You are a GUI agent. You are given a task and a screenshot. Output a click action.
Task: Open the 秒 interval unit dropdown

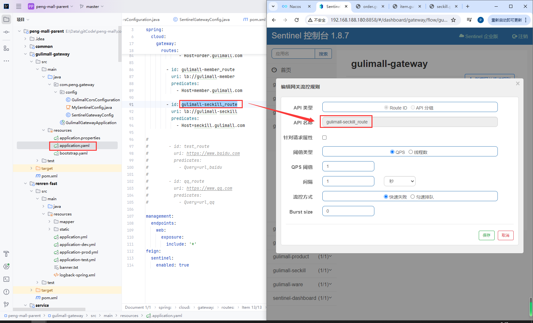[x=400, y=181]
